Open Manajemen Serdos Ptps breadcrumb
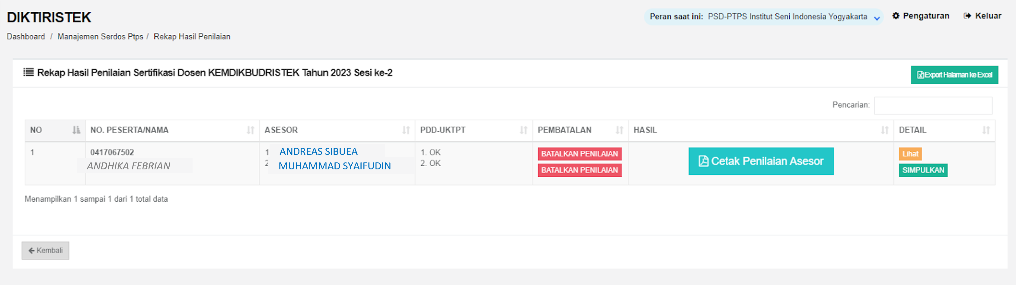 point(100,36)
